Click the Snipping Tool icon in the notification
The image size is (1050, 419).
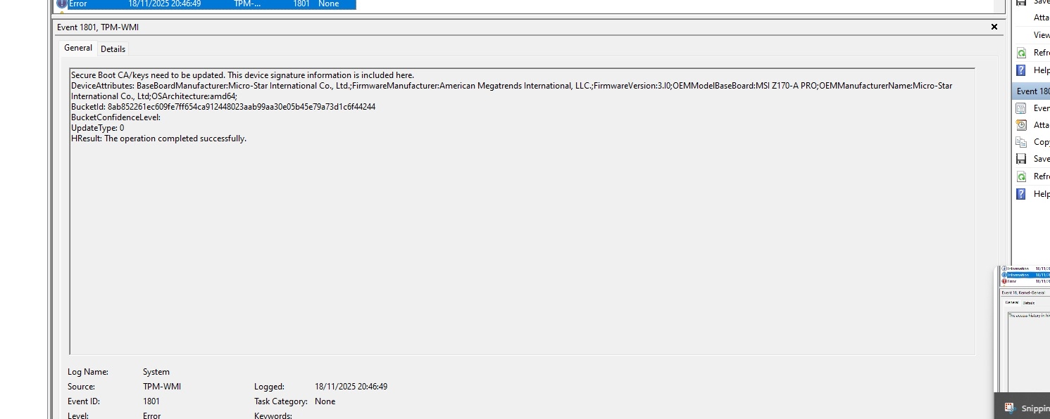point(1009,408)
